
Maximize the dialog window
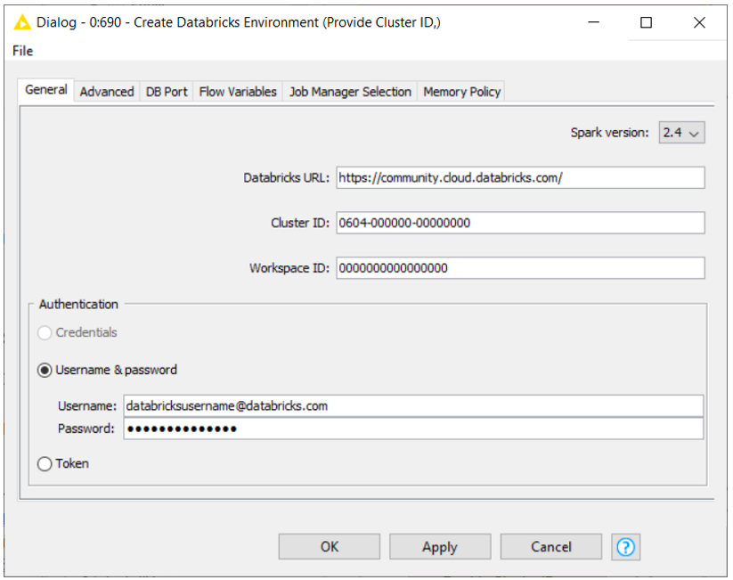646,22
